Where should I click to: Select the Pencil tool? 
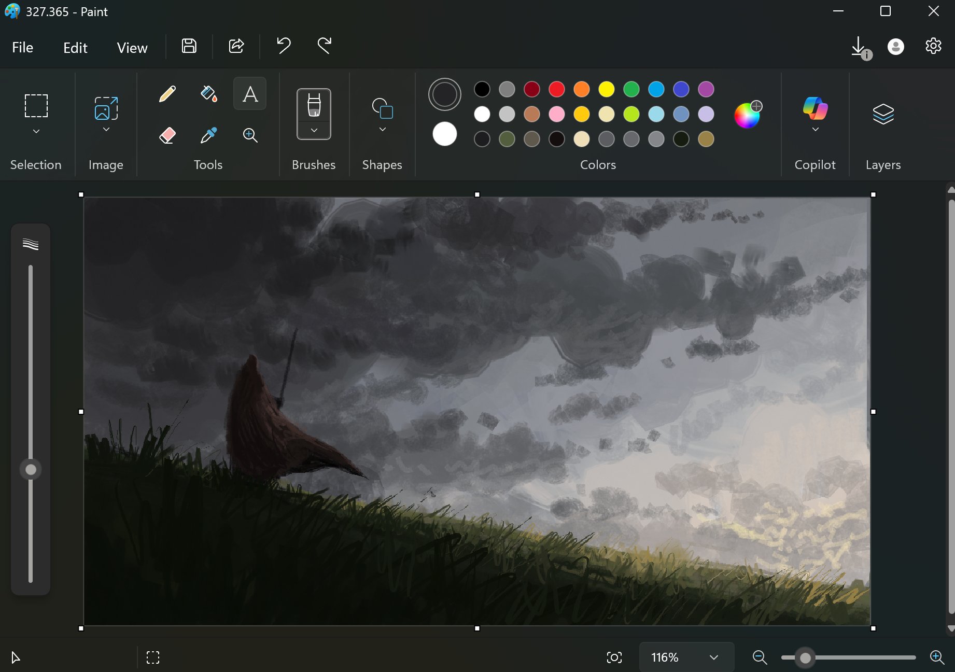167,94
